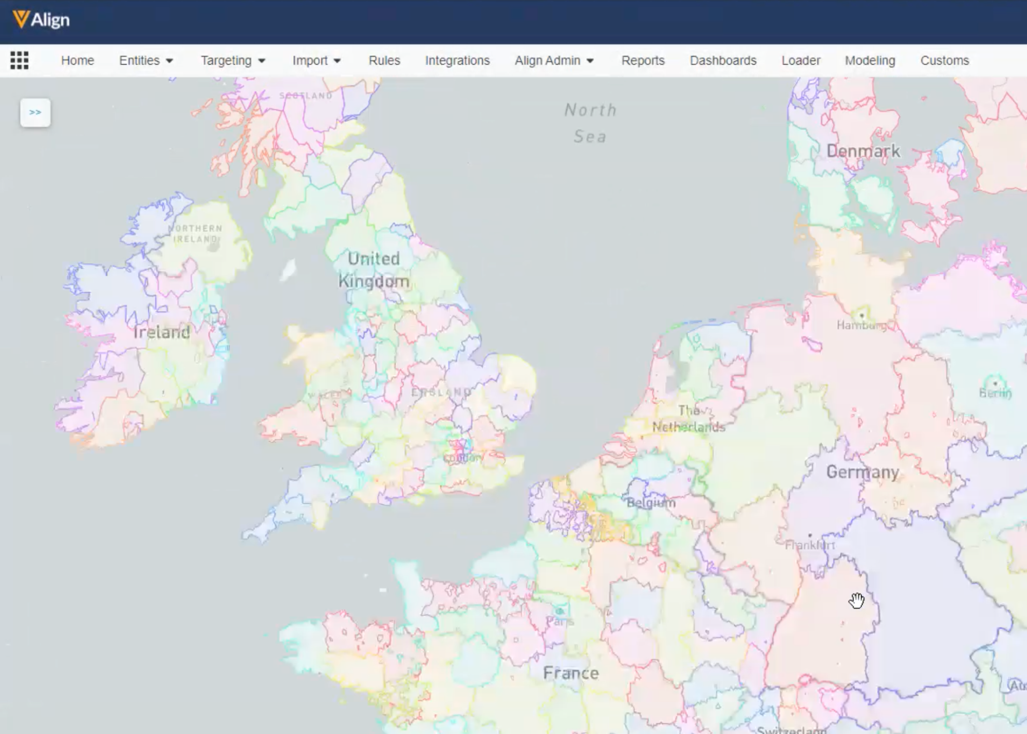Open the Entities dropdown menu
1027x734 pixels.
click(146, 61)
